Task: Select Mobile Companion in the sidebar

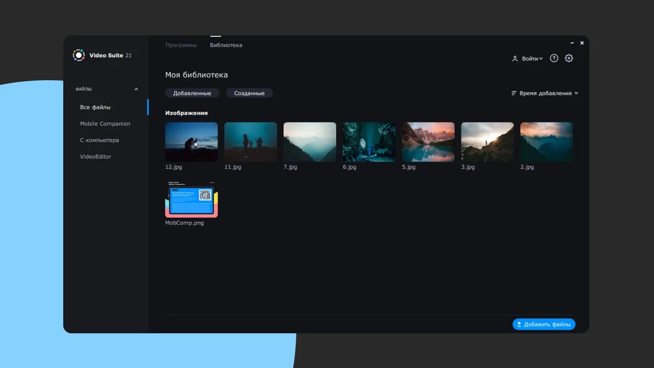Action: point(105,124)
